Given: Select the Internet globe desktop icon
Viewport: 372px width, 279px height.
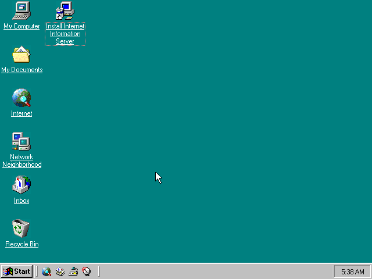Looking at the screenshot, I should pyautogui.click(x=22, y=98).
